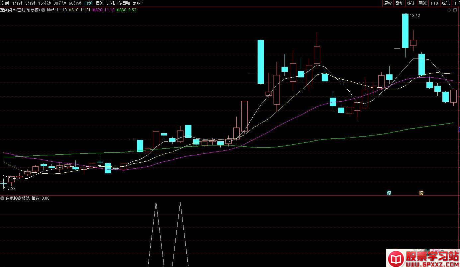Click the 7.28 low price label
The width and height of the screenshot is (460, 267).
11,189
